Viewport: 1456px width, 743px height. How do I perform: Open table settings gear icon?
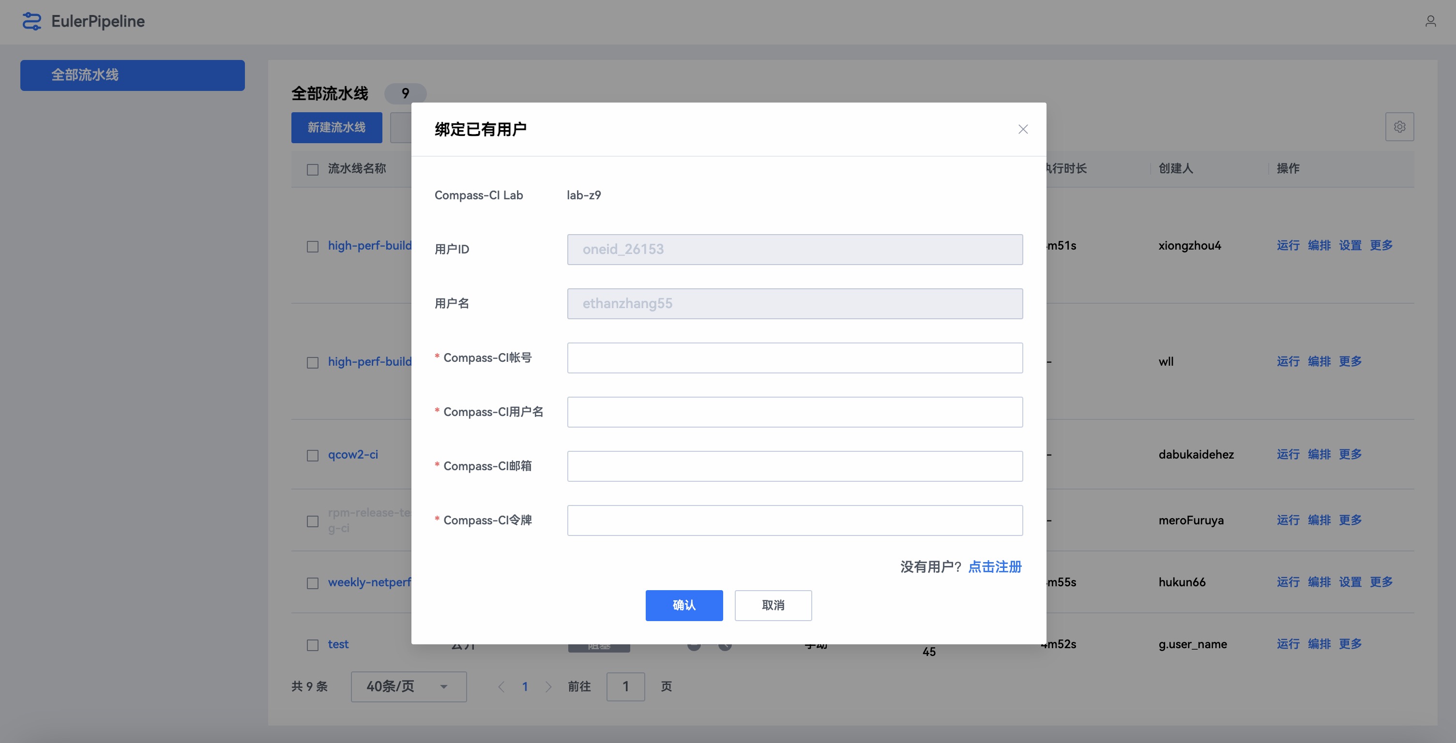(1399, 127)
